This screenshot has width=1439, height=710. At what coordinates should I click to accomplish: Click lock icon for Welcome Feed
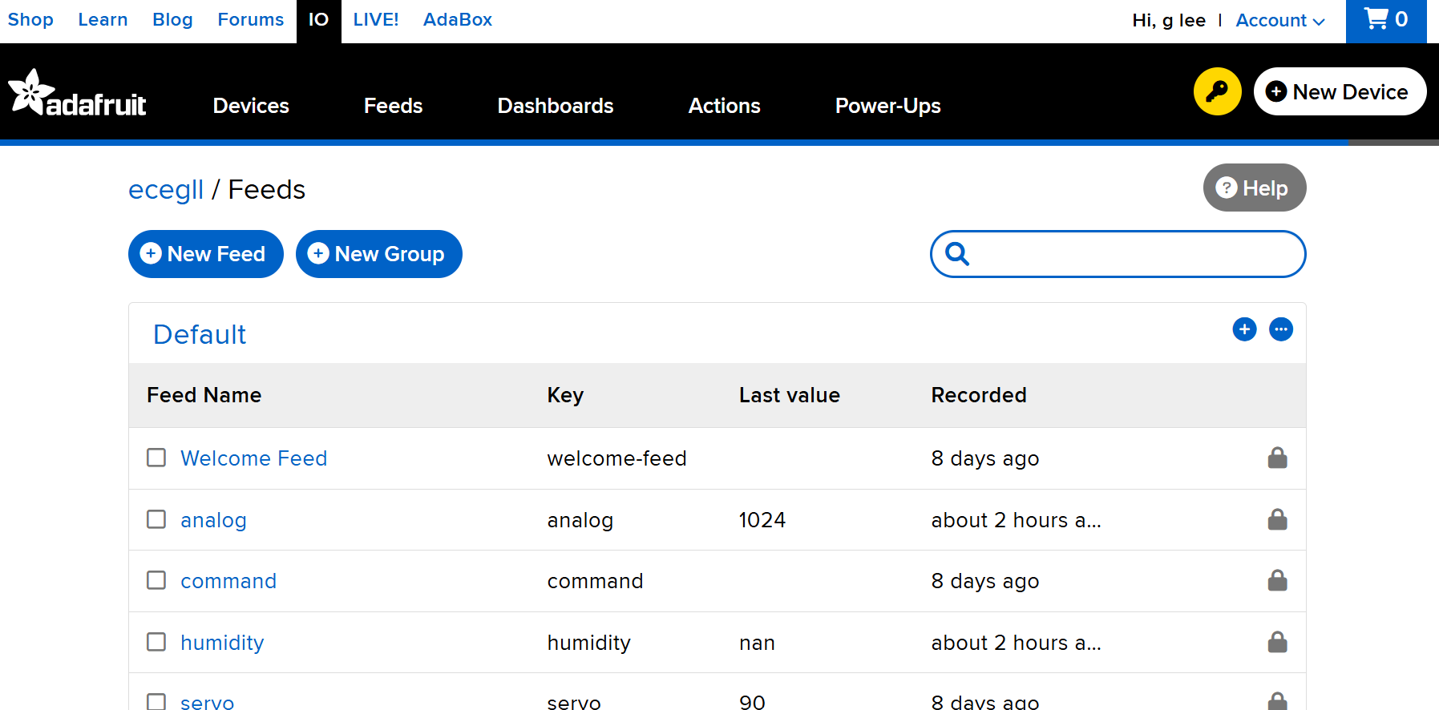click(x=1277, y=458)
